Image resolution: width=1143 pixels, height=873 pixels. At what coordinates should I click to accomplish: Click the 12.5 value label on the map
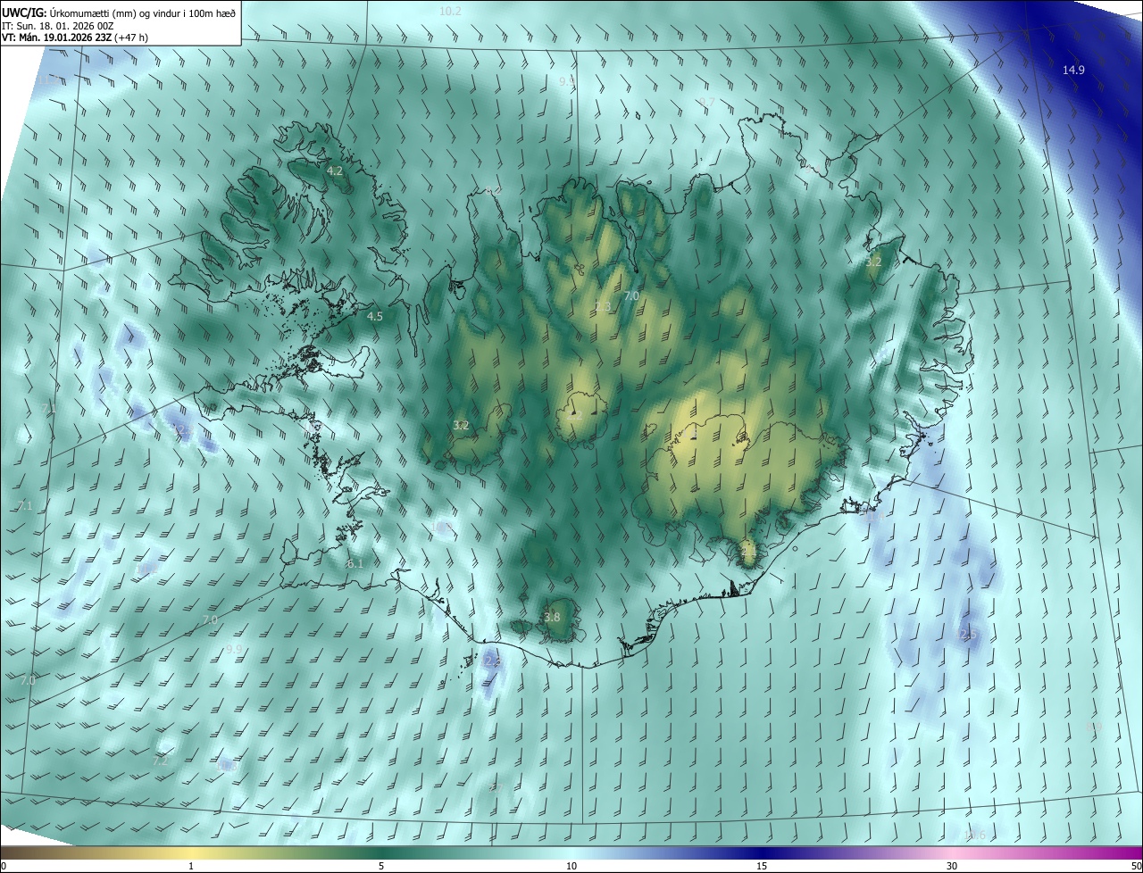pos(967,635)
